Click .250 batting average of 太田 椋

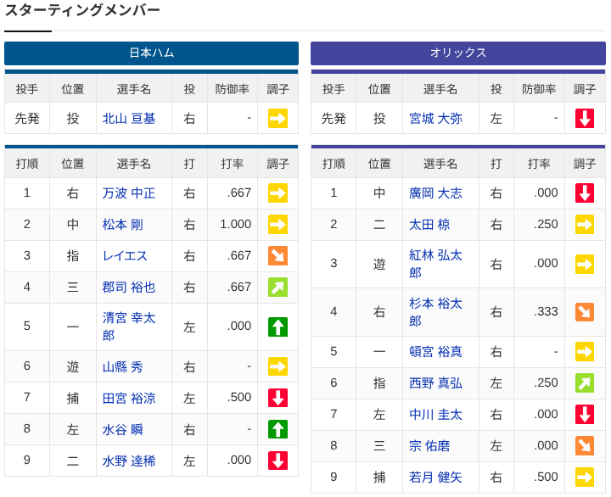pos(546,224)
